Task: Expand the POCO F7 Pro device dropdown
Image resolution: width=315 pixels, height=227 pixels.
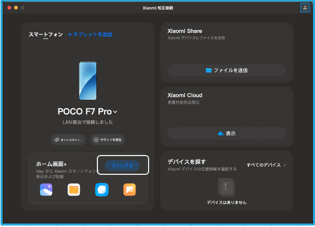Action: pyautogui.click(x=116, y=111)
